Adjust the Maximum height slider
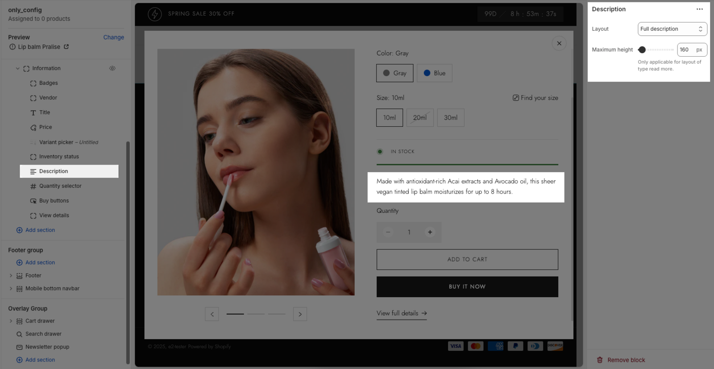 click(x=642, y=50)
